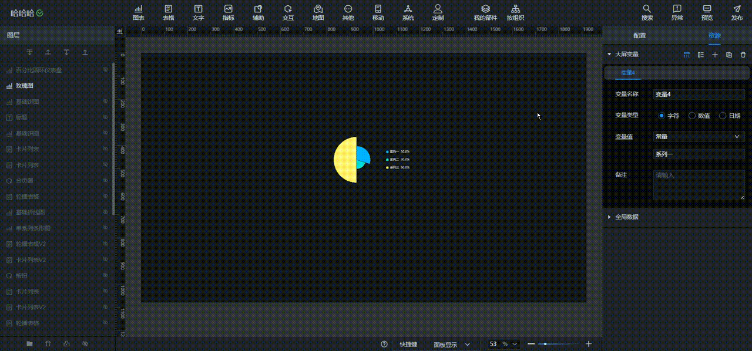Click the zoom out minus button
752x351 pixels.
pyautogui.click(x=531, y=344)
